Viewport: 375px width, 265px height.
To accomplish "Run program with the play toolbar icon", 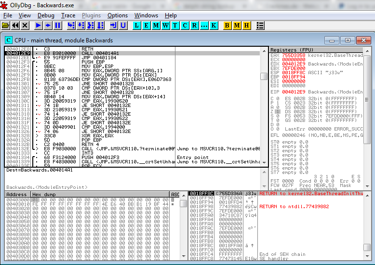I will click(x=38, y=25).
